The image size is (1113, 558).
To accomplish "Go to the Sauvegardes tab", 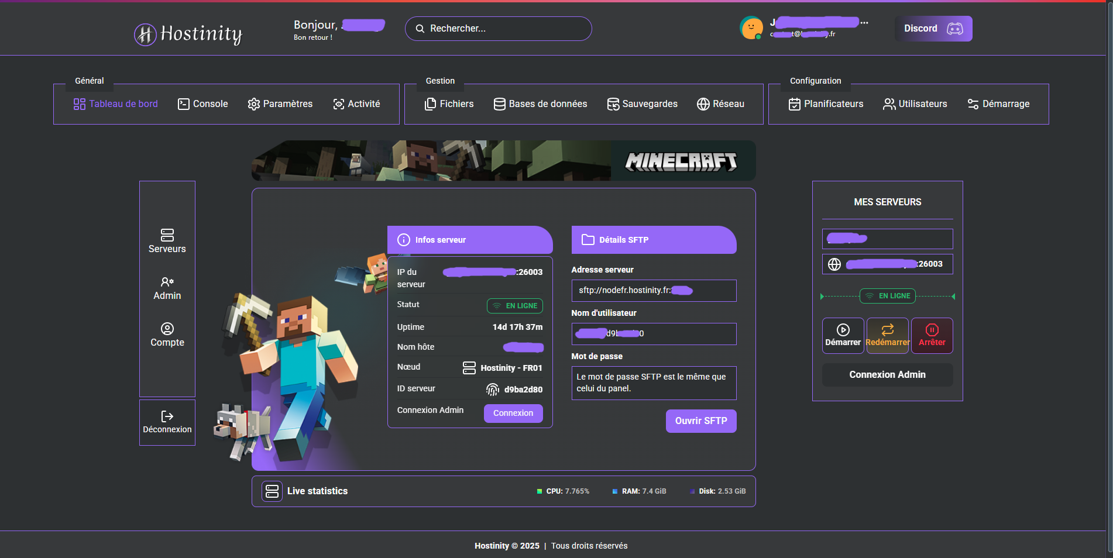I will pyautogui.click(x=642, y=104).
